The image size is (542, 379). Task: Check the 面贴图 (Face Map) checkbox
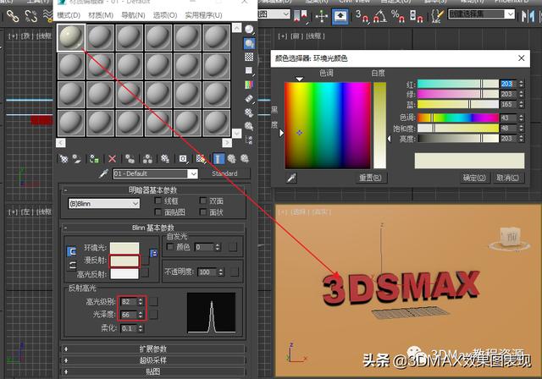(158, 212)
